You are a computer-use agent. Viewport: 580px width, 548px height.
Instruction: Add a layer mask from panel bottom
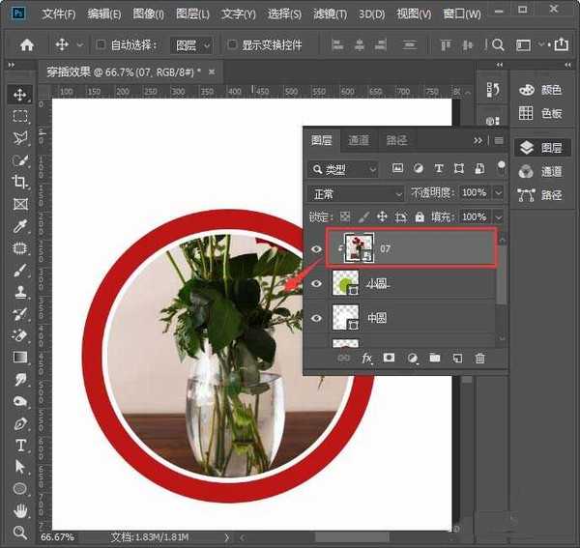tap(390, 359)
